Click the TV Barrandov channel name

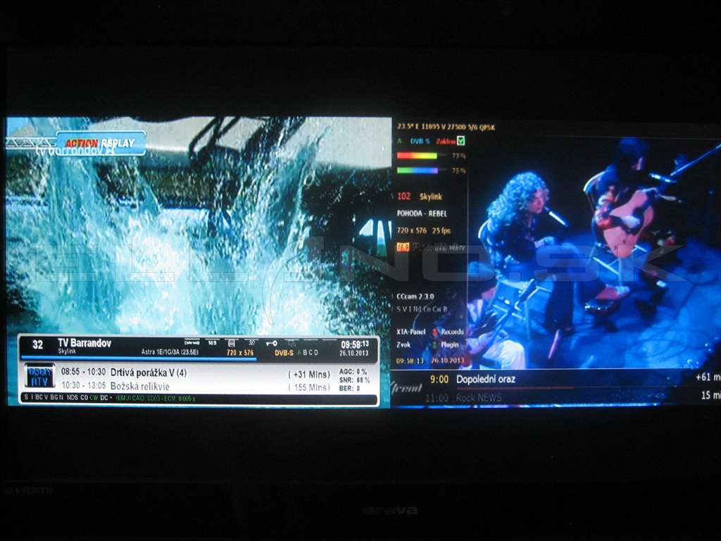point(84,343)
